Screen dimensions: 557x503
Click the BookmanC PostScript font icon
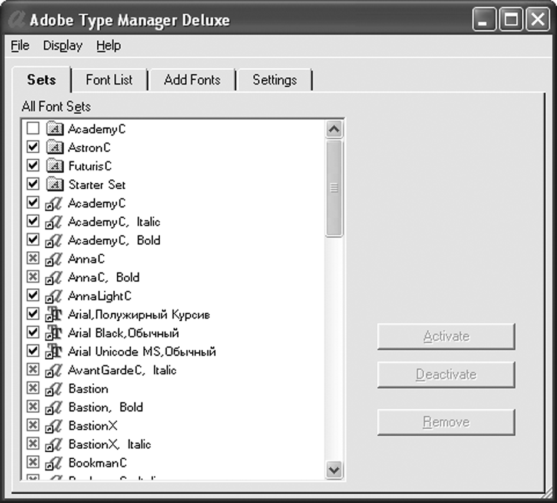click(54, 463)
